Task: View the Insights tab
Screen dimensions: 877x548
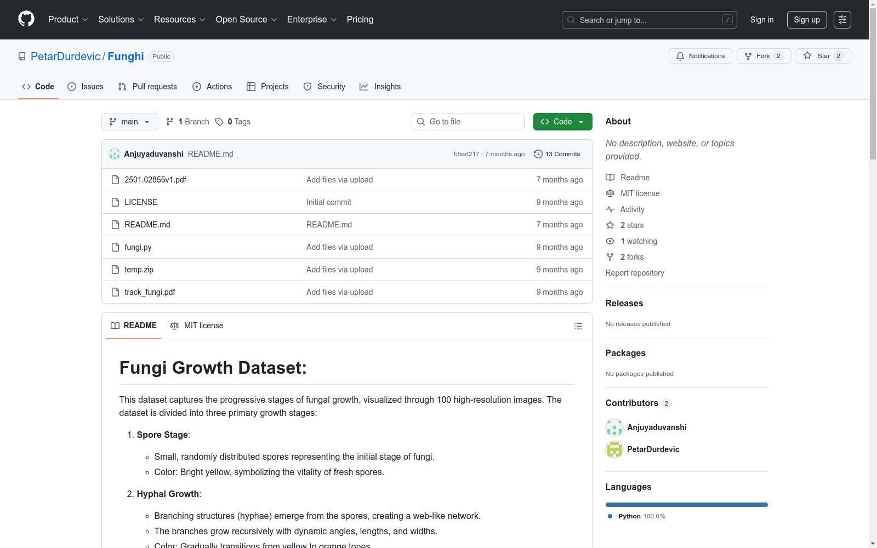Action: [x=380, y=87]
